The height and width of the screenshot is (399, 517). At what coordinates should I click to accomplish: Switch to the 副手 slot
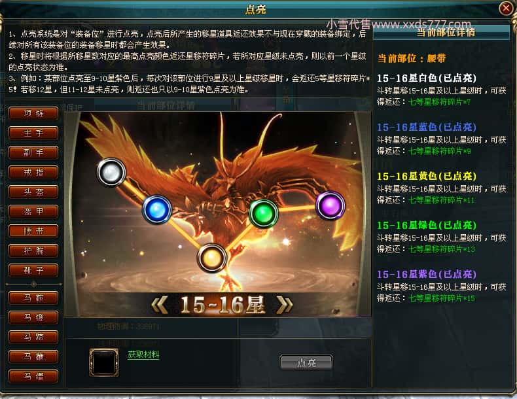point(33,152)
